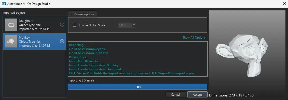This screenshot has width=288, height=100.
Task: Cancel the asset import
Action: pyautogui.click(x=175, y=94)
